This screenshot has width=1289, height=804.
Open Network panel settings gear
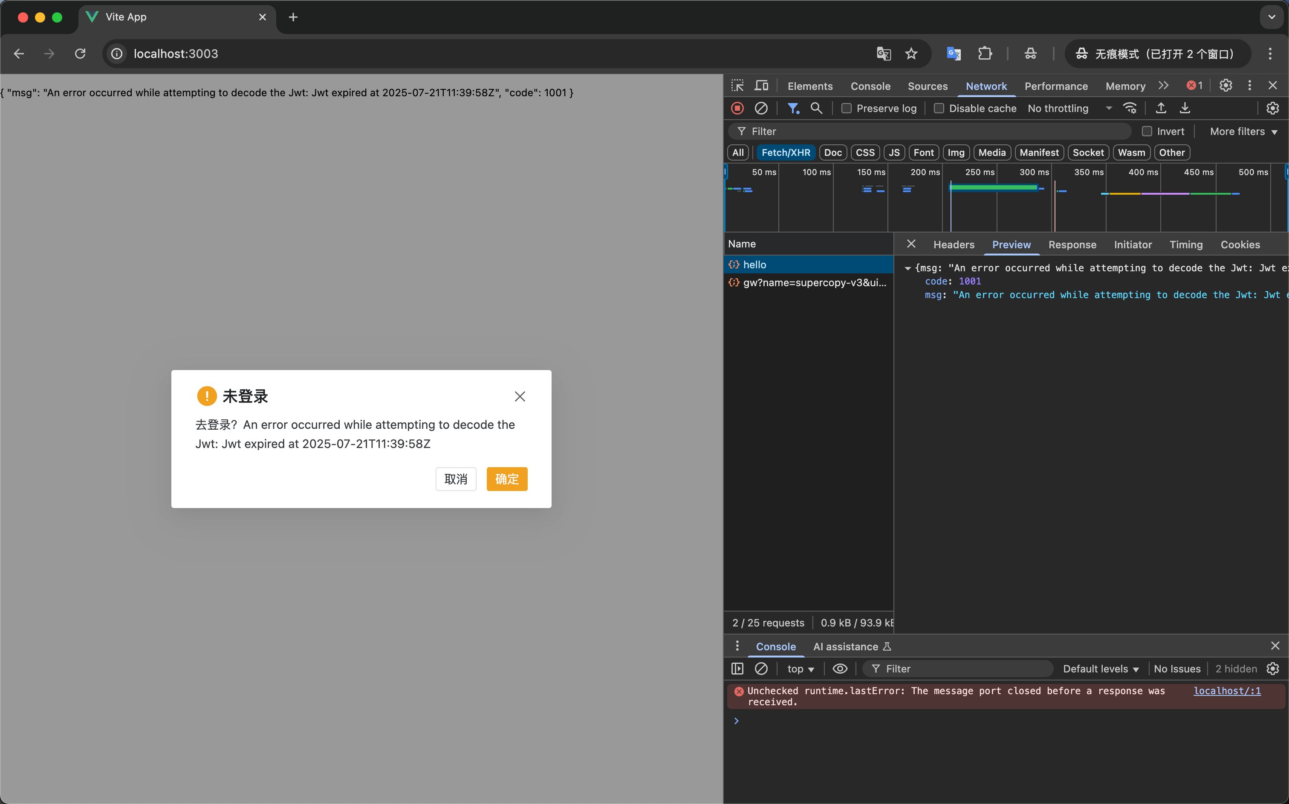(x=1272, y=109)
